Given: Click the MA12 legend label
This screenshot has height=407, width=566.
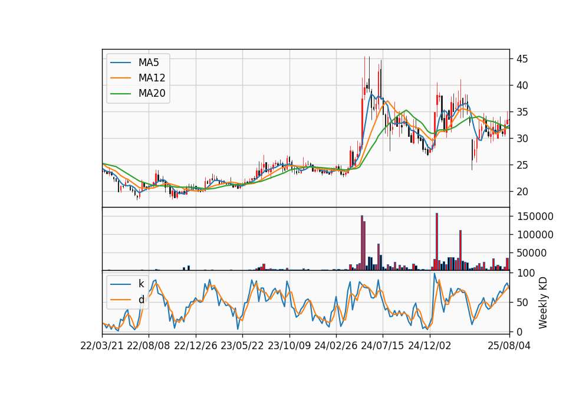Looking at the screenshot, I should point(152,78).
